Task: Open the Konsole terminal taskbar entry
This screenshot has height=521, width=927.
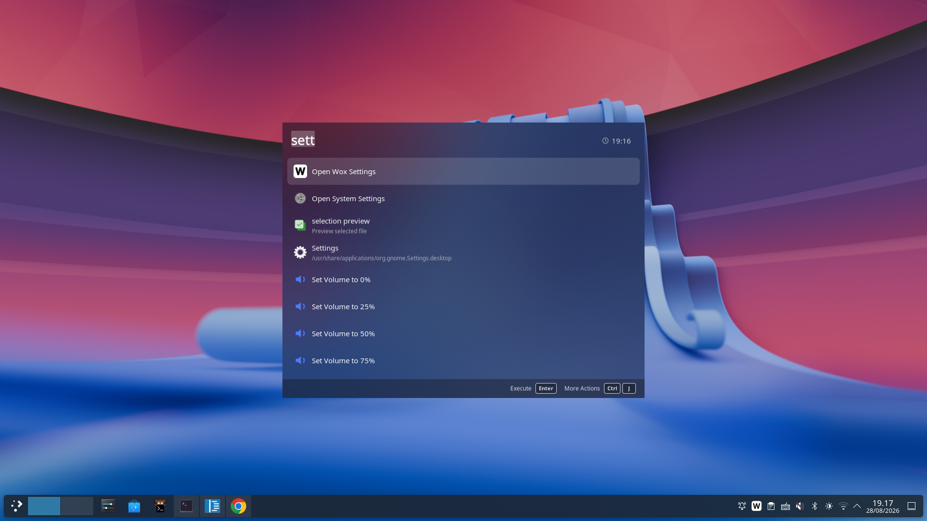Action: click(x=186, y=506)
